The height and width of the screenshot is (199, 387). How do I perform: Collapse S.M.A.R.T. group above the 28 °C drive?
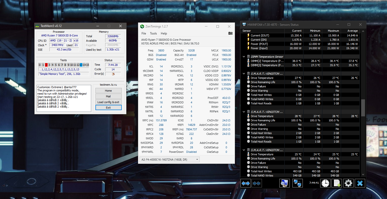click(244, 112)
